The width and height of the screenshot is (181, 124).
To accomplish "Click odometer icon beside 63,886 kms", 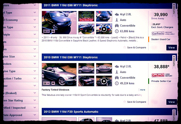I will 117,31.
